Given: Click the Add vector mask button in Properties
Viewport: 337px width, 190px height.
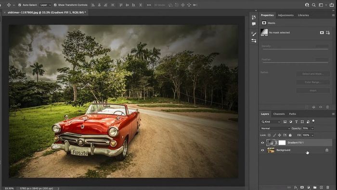Looking at the screenshot, I should click(x=328, y=32).
